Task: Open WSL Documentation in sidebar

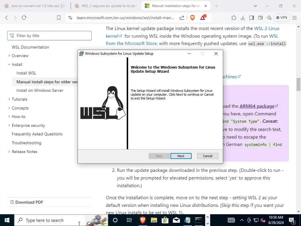Action: [30, 47]
